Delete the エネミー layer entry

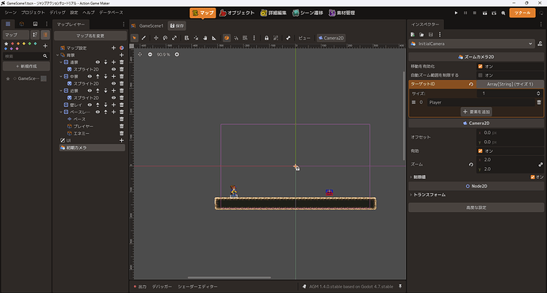[x=121, y=133]
